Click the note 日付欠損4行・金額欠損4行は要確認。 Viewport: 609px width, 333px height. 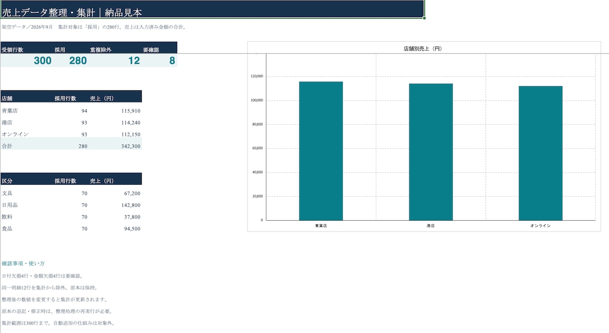pos(42,276)
